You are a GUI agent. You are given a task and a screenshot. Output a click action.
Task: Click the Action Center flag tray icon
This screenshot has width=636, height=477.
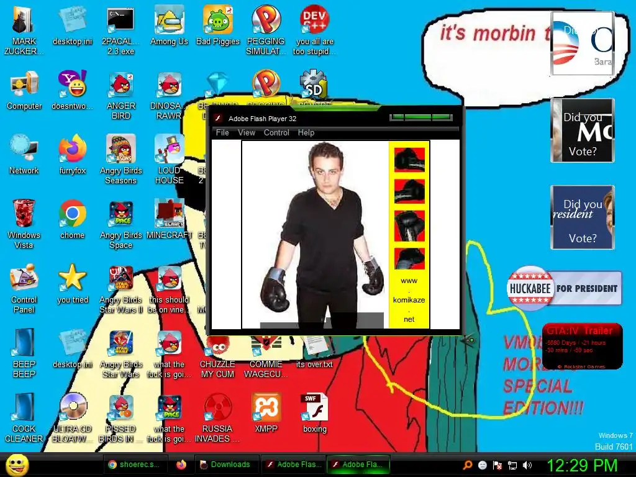pyautogui.click(x=497, y=465)
